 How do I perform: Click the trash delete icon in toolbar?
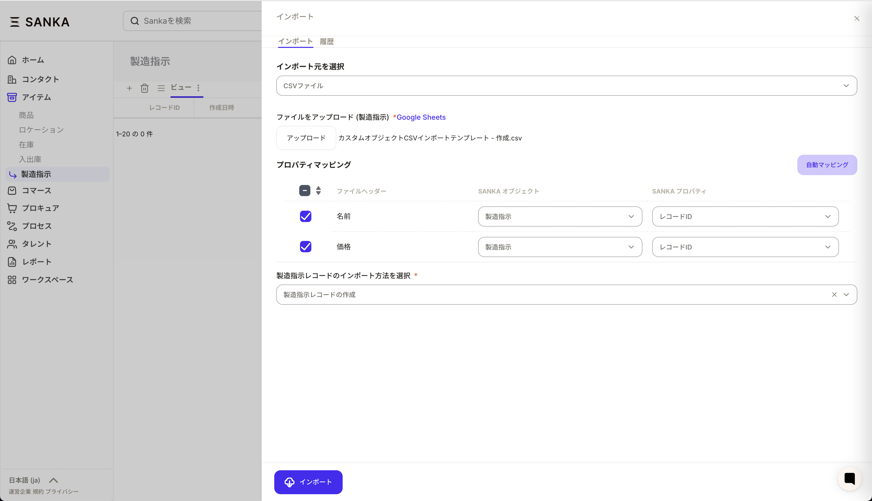(x=144, y=88)
